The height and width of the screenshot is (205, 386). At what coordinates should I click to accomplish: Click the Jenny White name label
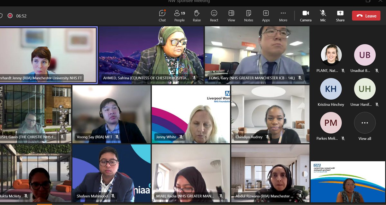coord(166,137)
